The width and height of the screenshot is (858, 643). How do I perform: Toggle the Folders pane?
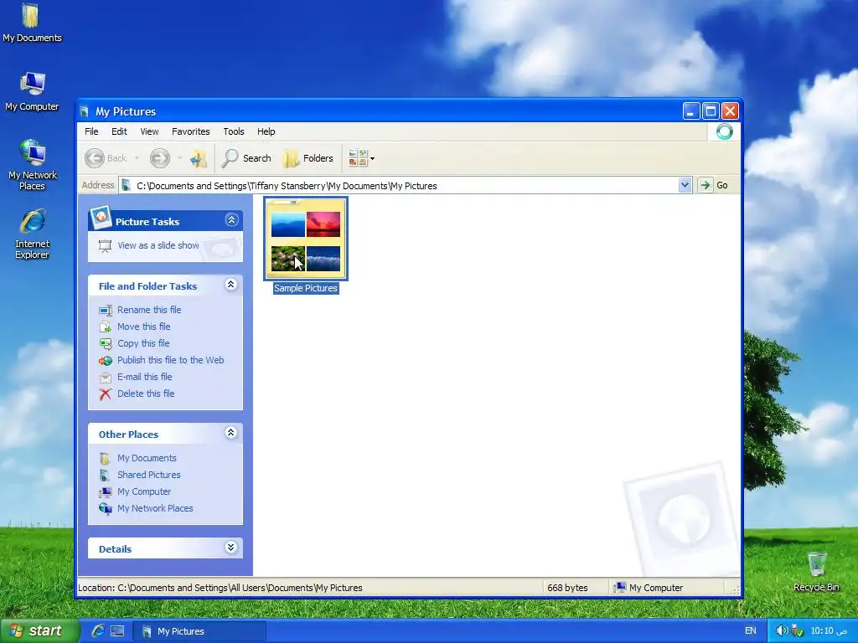click(x=308, y=158)
